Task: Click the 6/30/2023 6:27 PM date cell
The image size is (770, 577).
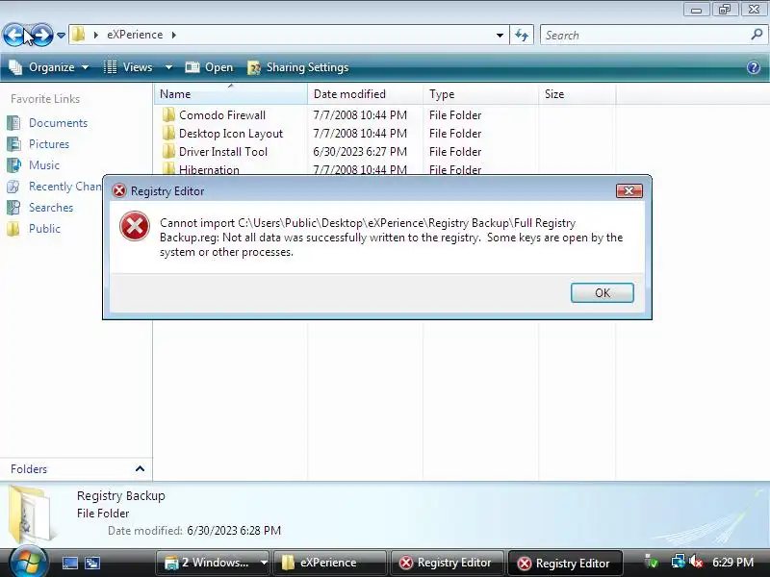Action: (x=360, y=152)
